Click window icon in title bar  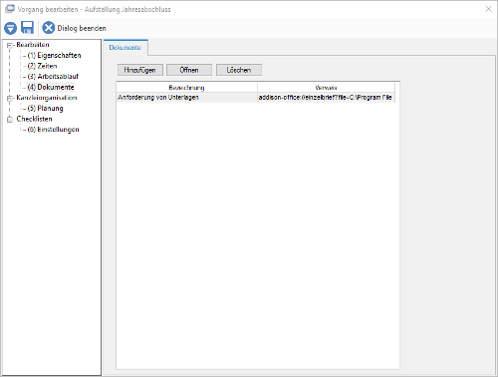(10, 9)
